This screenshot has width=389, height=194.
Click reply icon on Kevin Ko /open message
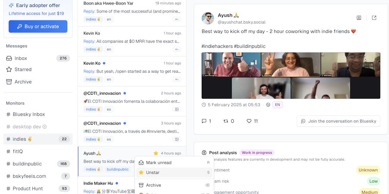177,79
